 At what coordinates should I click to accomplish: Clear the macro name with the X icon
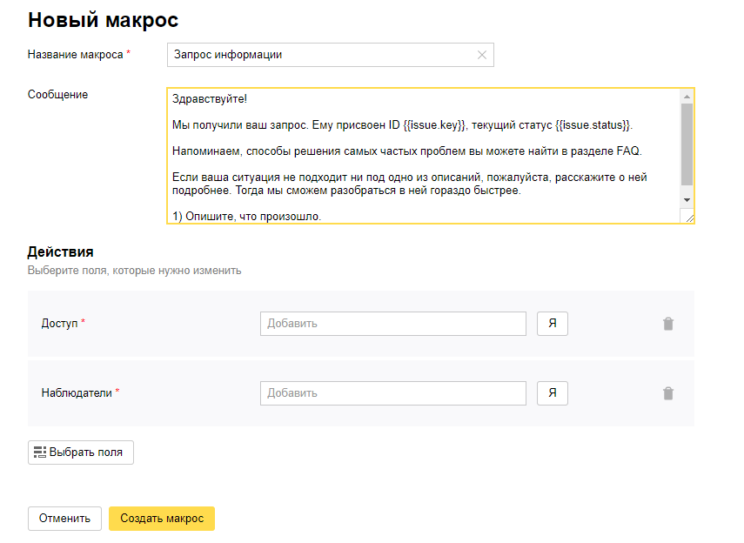pyautogui.click(x=481, y=55)
